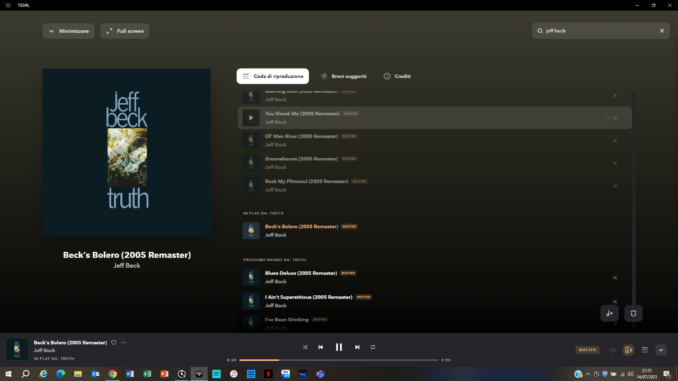
Task: Remove Blues Deluxe from the queue
Action: click(615, 278)
